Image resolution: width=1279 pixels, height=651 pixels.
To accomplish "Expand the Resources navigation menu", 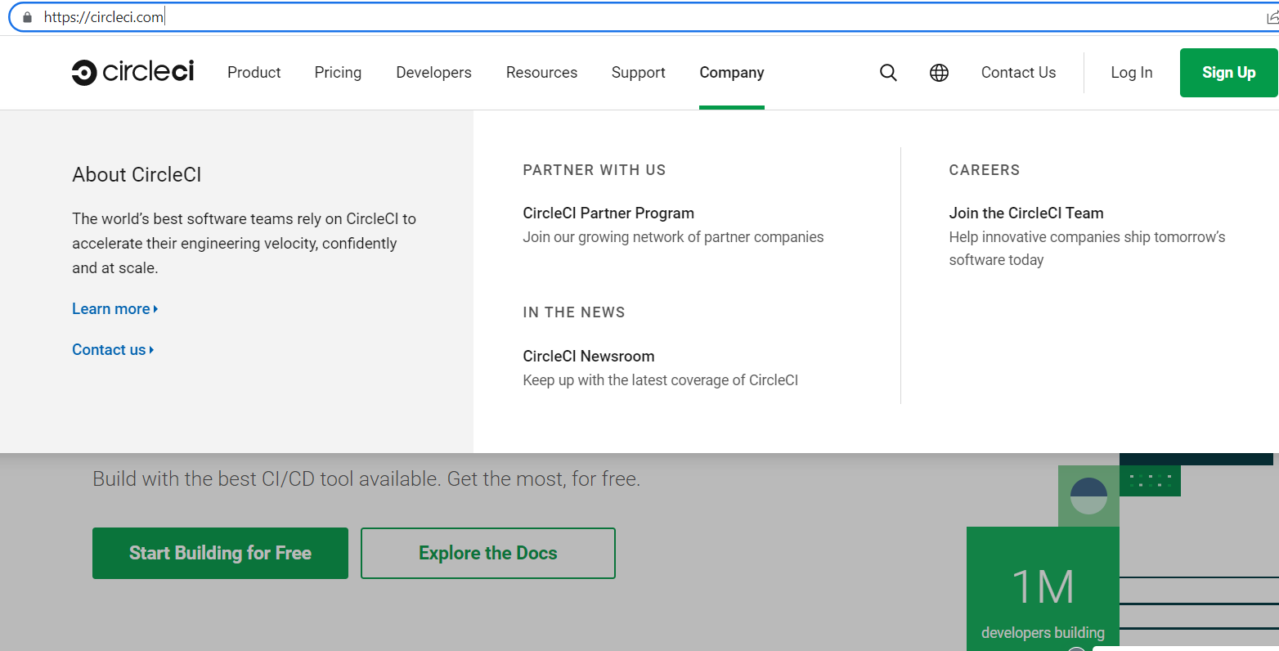I will click(541, 73).
